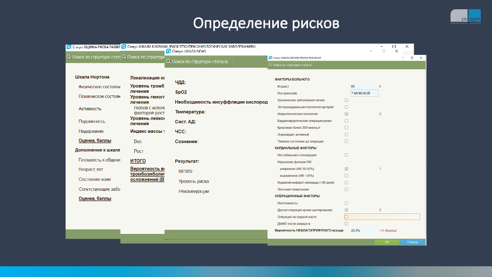
Task: Select Сист. АД row in NEWS window
Action: click(186, 122)
